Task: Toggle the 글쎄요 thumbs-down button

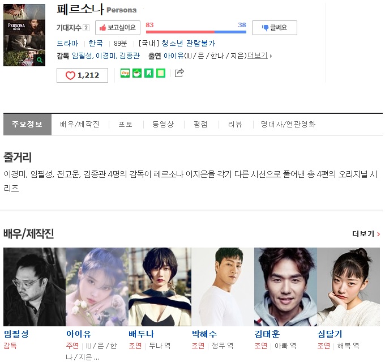Action: [275, 28]
